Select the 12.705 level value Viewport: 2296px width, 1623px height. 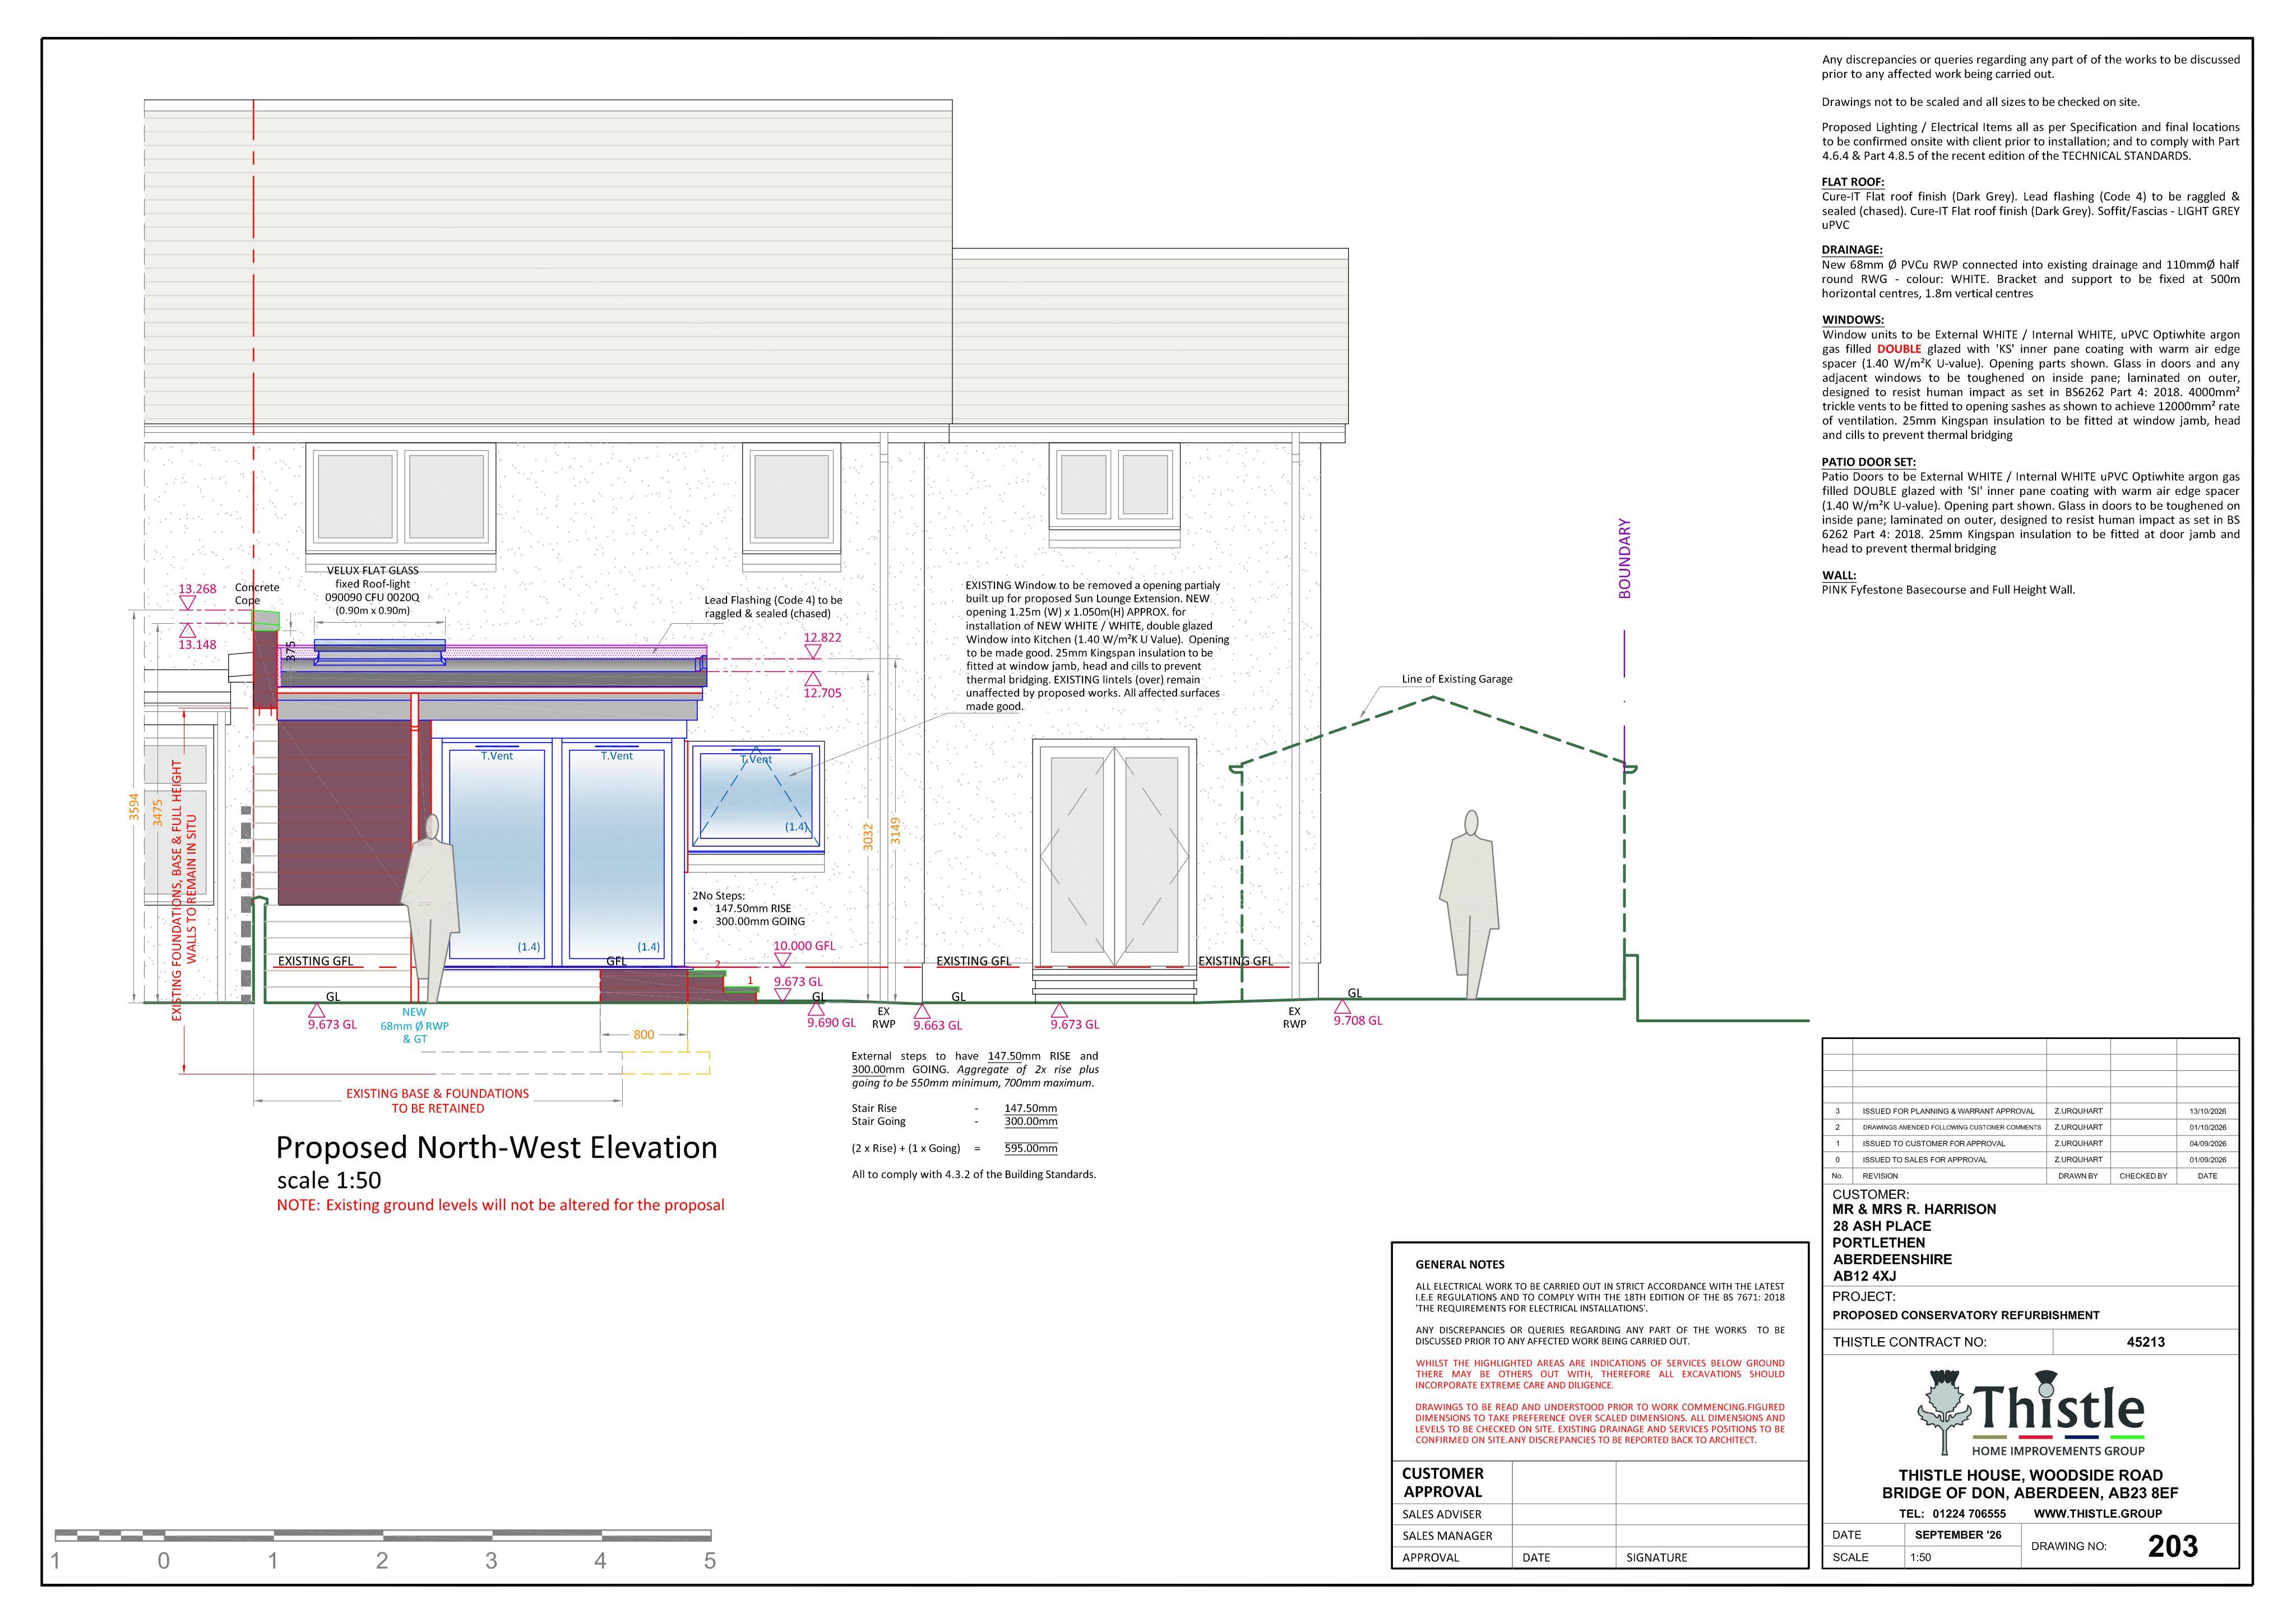coord(822,693)
